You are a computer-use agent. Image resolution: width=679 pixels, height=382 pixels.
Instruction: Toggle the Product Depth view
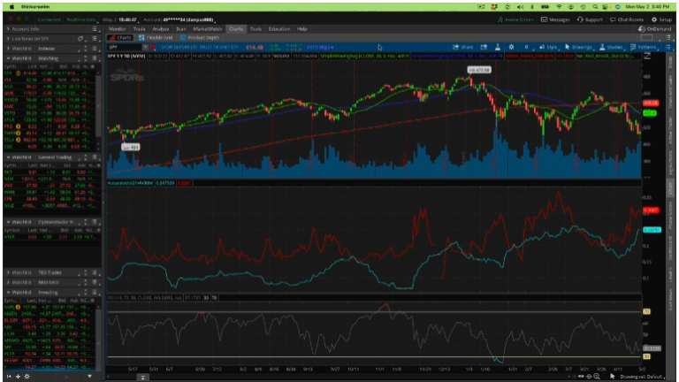point(199,37)
